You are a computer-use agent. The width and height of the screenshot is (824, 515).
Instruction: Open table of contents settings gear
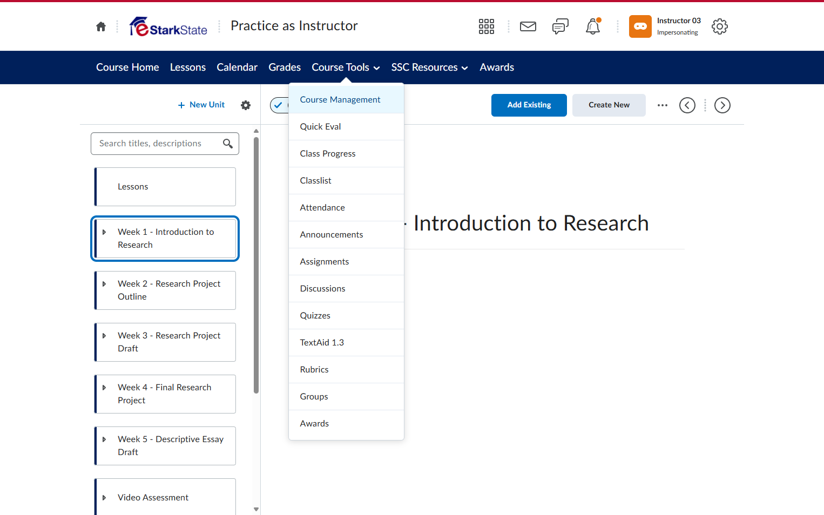[246, 105]
